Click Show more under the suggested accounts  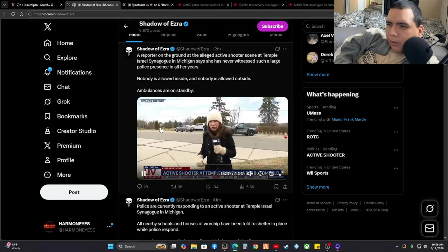pyautogui.click(x=318, y=75)
